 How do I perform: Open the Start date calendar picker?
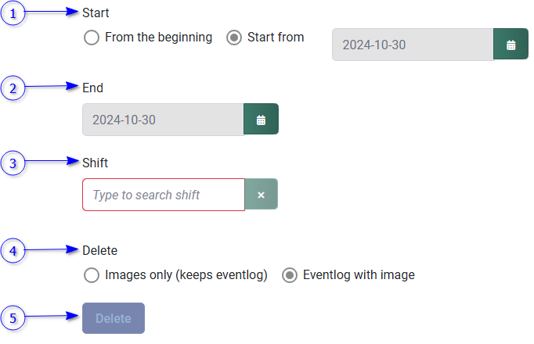[x=511, y=45]
